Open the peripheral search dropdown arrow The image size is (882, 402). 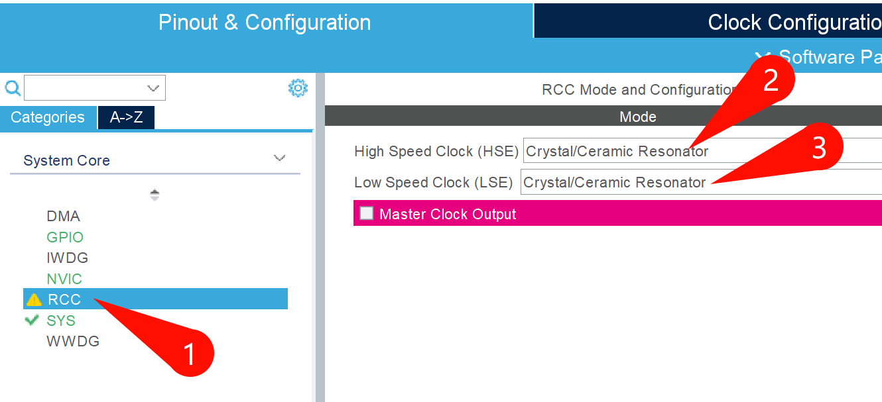point(153,88)
